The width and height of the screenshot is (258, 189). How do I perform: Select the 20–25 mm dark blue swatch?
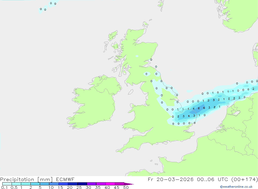tap(72, 184)
